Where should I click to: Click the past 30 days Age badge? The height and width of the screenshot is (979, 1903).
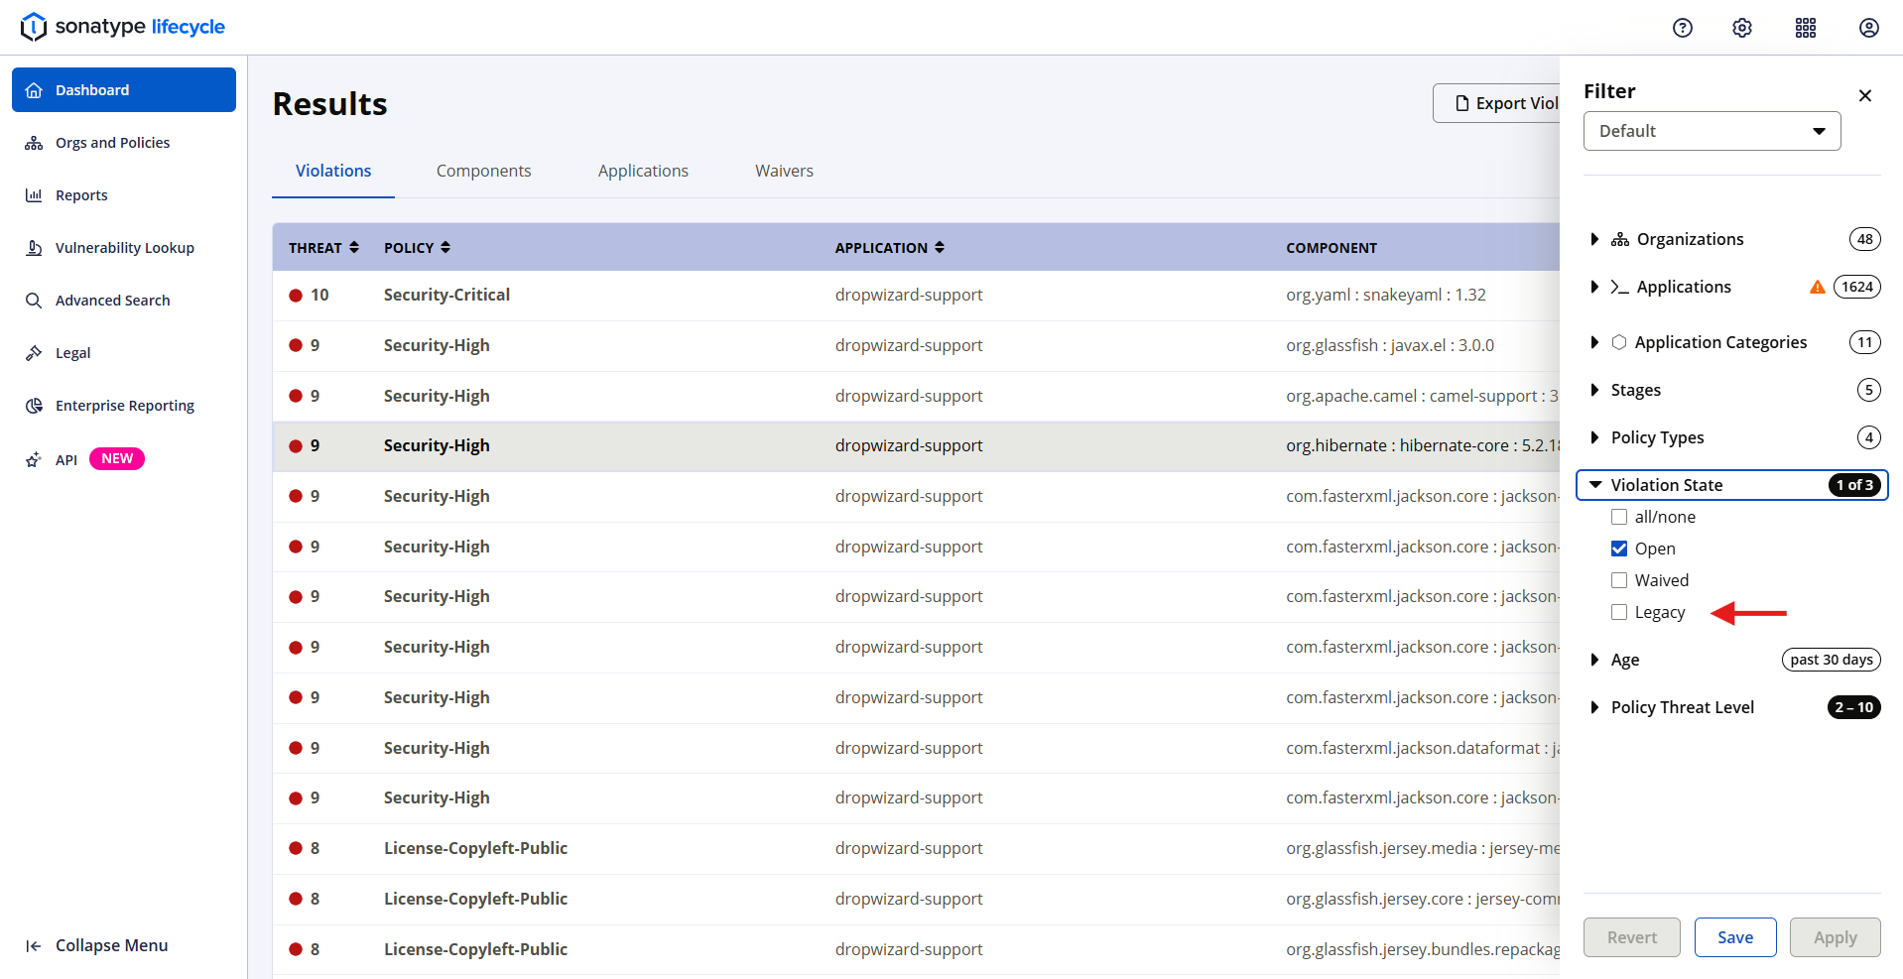click(1832, 660)
